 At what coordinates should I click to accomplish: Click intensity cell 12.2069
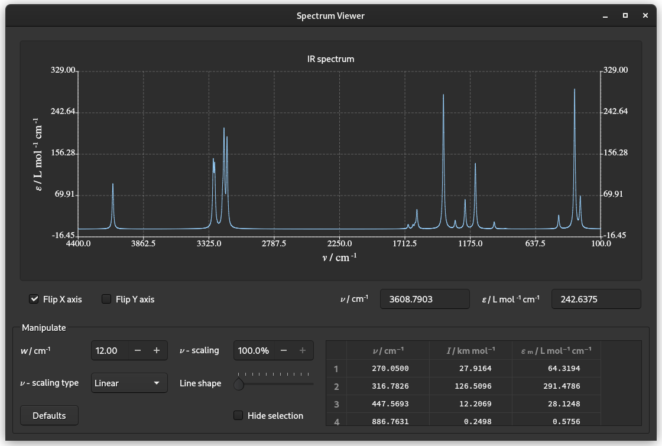click(470, 404)
